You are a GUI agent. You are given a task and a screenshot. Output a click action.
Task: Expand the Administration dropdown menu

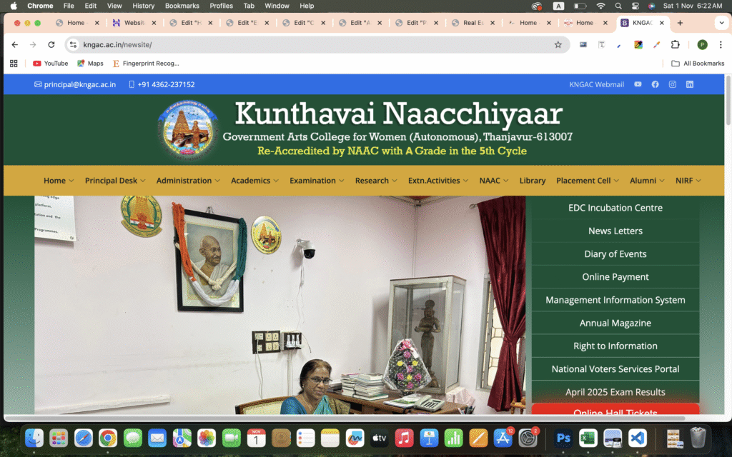[188, 181]
